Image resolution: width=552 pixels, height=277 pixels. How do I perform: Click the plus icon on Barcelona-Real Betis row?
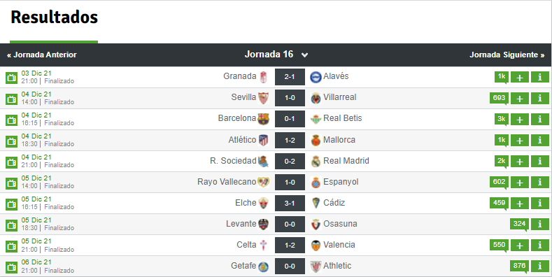coord(520,120)
